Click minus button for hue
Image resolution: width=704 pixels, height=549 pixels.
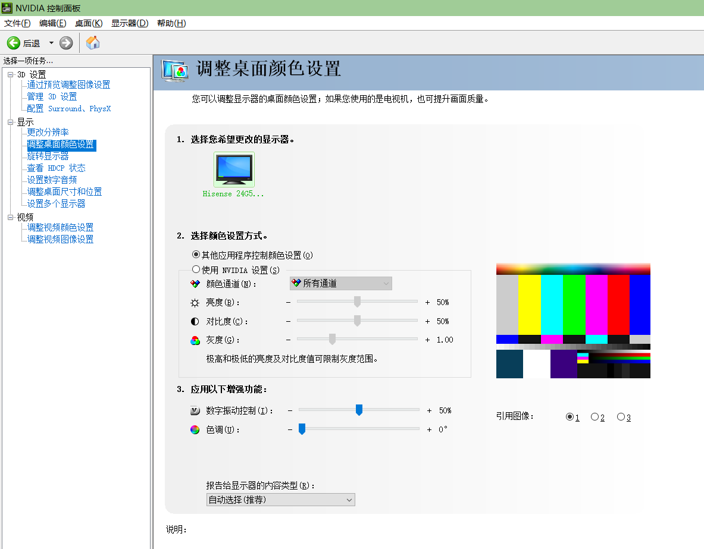click(x=290, y=429)
